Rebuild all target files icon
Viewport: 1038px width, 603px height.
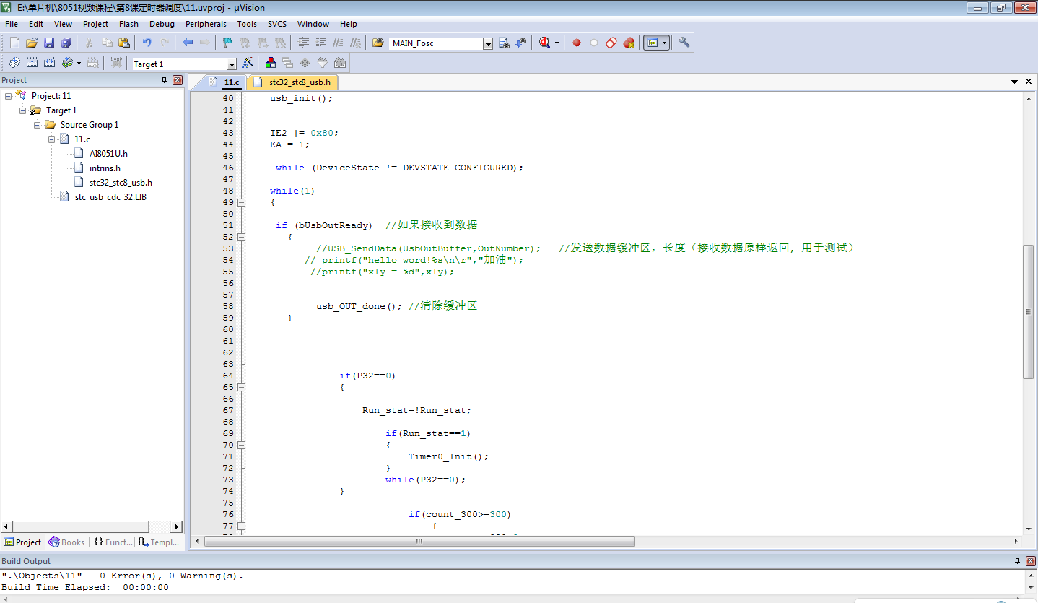49,64
